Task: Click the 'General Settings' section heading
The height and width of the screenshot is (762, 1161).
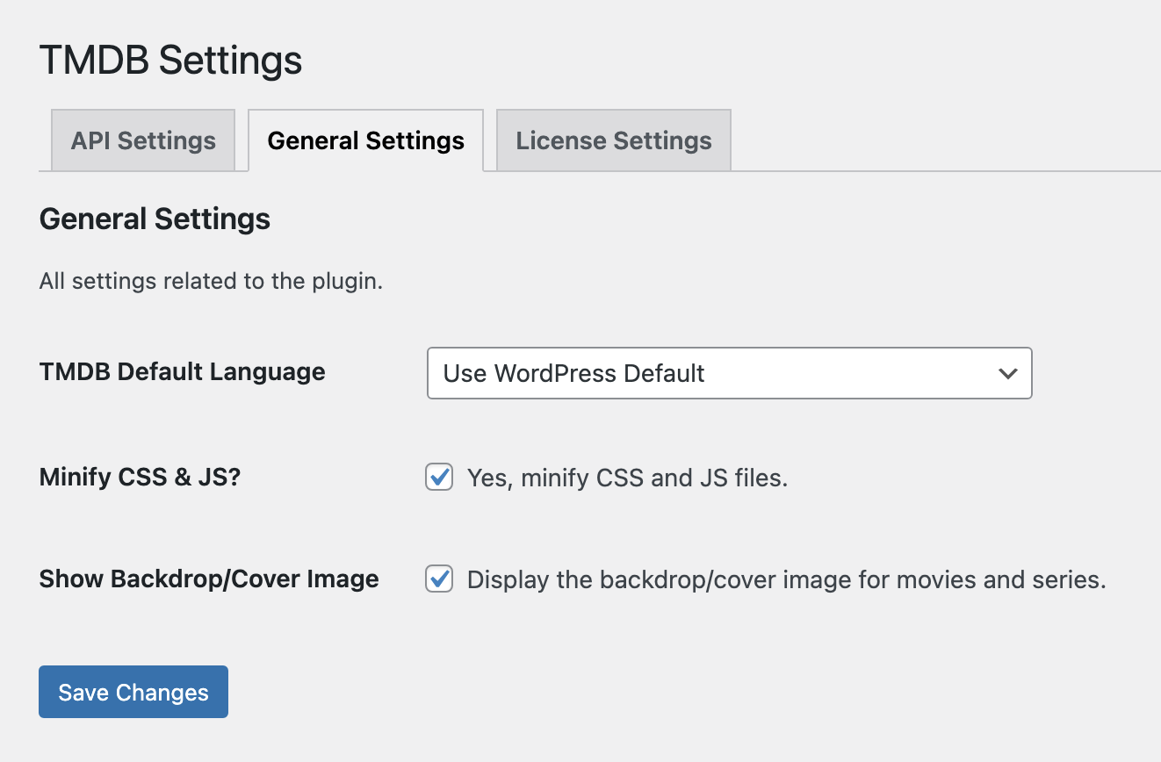Action: pyautogui.click(x=155, y=219)
